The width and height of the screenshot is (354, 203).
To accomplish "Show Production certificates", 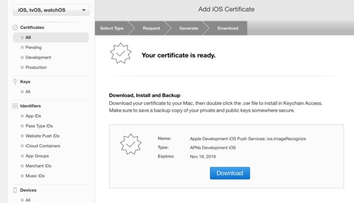I will (36, 67).
